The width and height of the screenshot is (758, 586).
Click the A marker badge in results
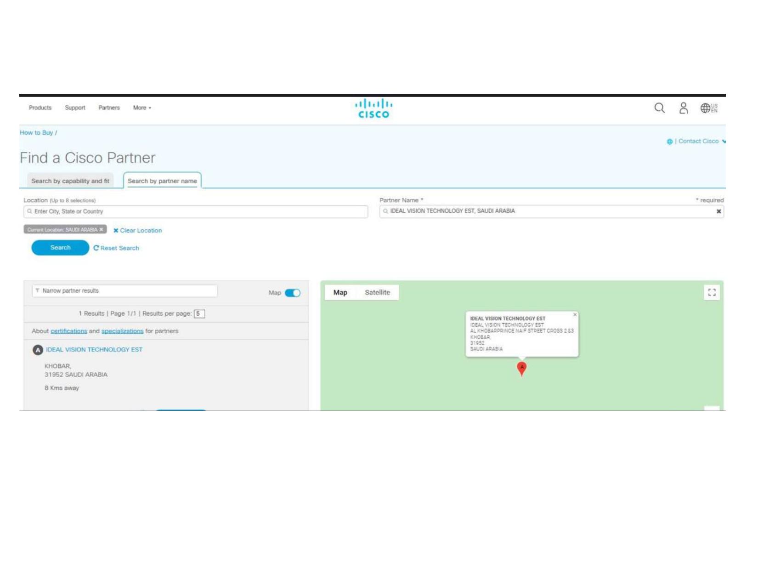coord(38,350)
